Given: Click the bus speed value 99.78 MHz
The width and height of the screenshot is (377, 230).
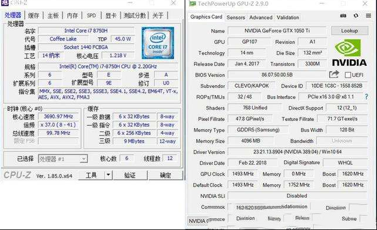Looking at the screenshot, I should coord(58,133).
